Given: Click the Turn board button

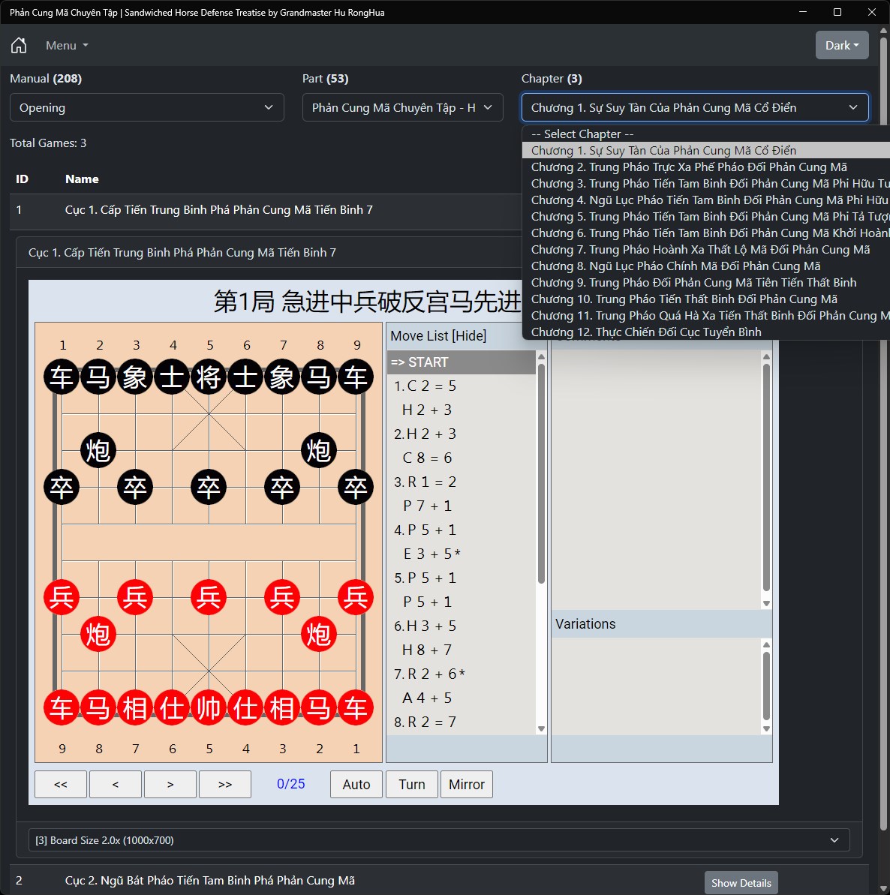Looking at the screenshot, I should coord(411,784).
